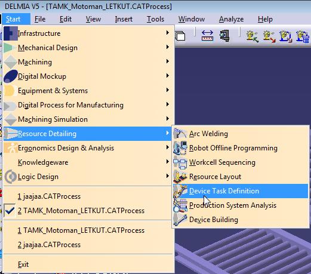The width and height of the screenshot is (311, 274).
Task: Expand Digital Process for Manufacturing arrow
Action: pyautogui.click(x=168, y=104)
